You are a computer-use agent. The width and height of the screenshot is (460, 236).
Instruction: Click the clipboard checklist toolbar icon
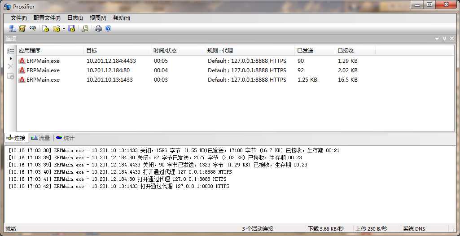click(x=85, y=29)
